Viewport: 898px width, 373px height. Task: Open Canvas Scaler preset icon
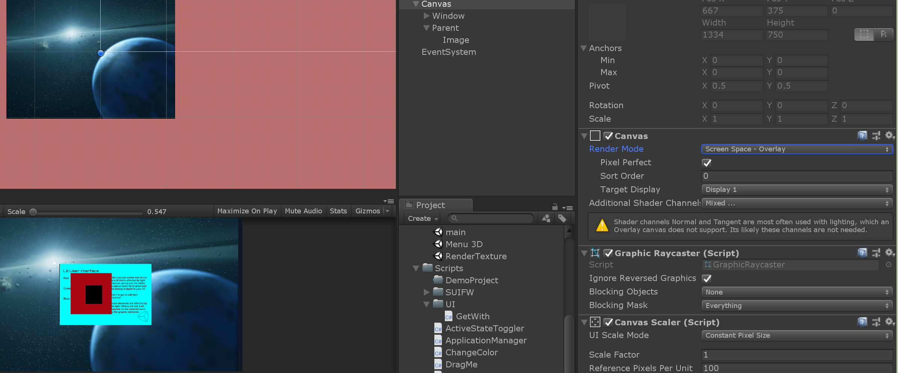tap(876, 322)
